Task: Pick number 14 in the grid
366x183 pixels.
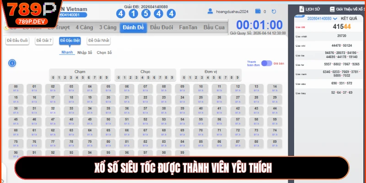Action: (275, 88)
